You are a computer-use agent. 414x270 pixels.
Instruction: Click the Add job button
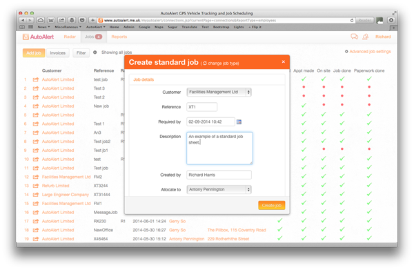click(x=34, y=53)
